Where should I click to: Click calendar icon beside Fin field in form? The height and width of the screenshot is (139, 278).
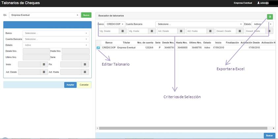85,64
